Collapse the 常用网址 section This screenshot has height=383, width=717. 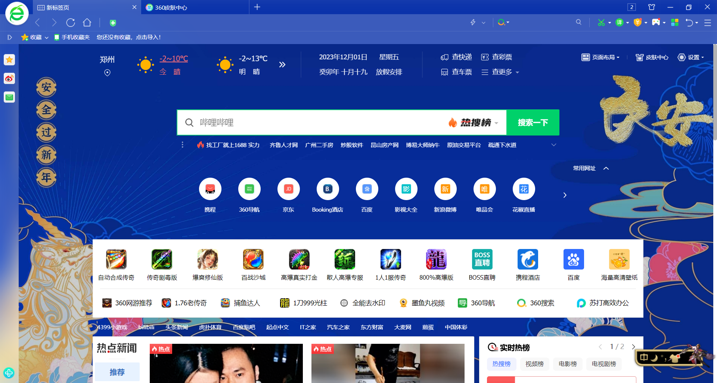coord(606,168)
